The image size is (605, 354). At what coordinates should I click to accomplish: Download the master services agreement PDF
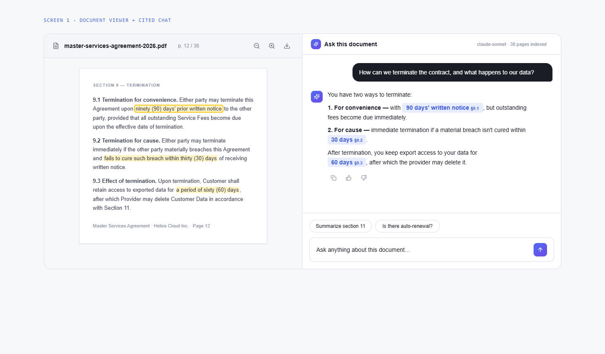pyautogui.click(x=287, y=46)
